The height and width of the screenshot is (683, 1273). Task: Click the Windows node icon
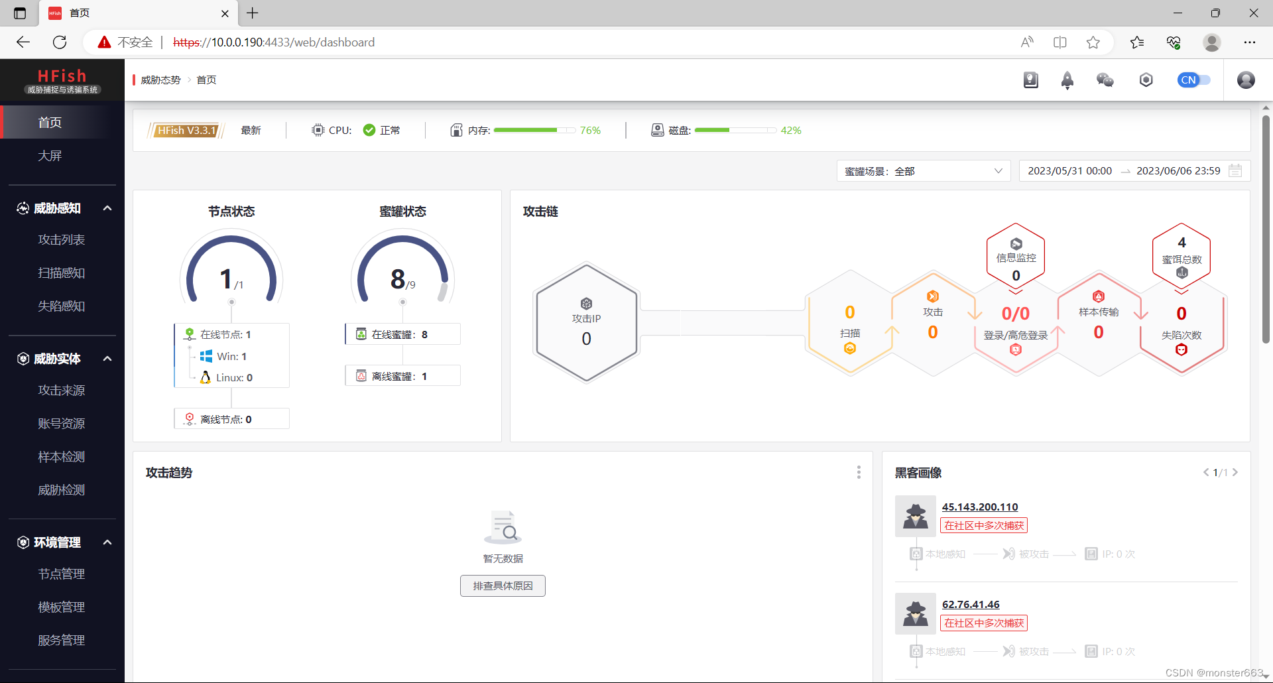click(x=206, y=356)
